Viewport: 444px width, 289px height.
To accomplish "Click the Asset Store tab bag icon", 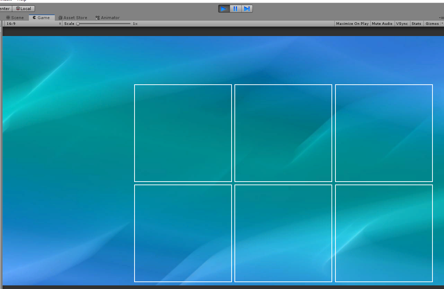I will [61, 18].
